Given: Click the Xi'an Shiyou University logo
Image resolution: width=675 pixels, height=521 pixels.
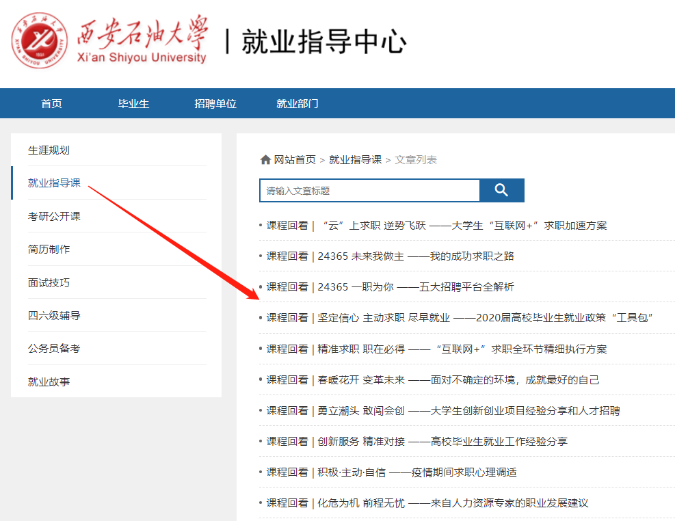Looking at the screenshot, I should pyautogui.click(x=109, y=41).
